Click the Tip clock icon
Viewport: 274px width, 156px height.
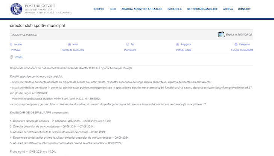[x=128, y=44]
